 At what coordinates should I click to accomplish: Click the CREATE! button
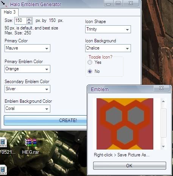(45, 120)
